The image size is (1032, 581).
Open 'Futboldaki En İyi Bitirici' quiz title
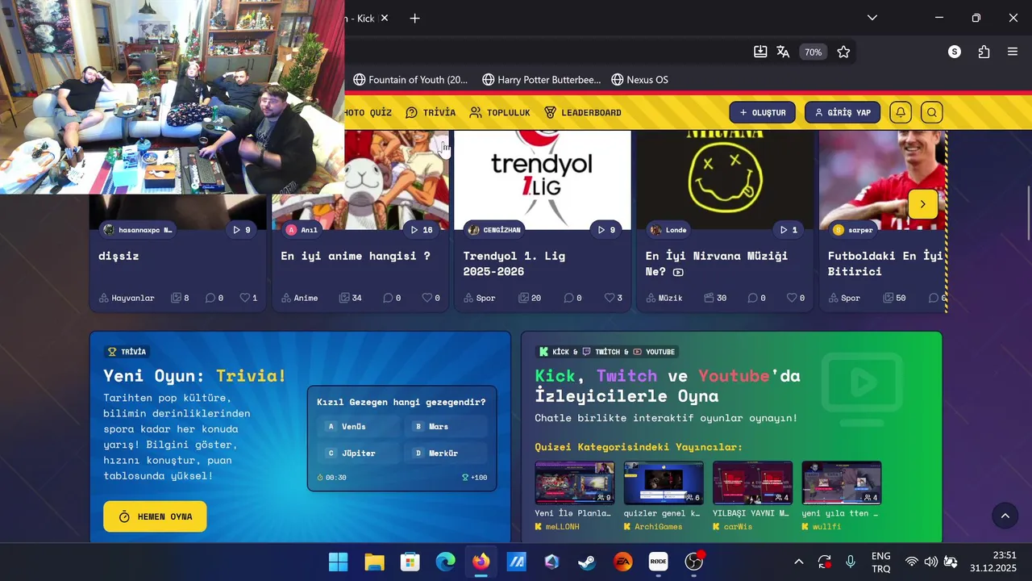885,263
